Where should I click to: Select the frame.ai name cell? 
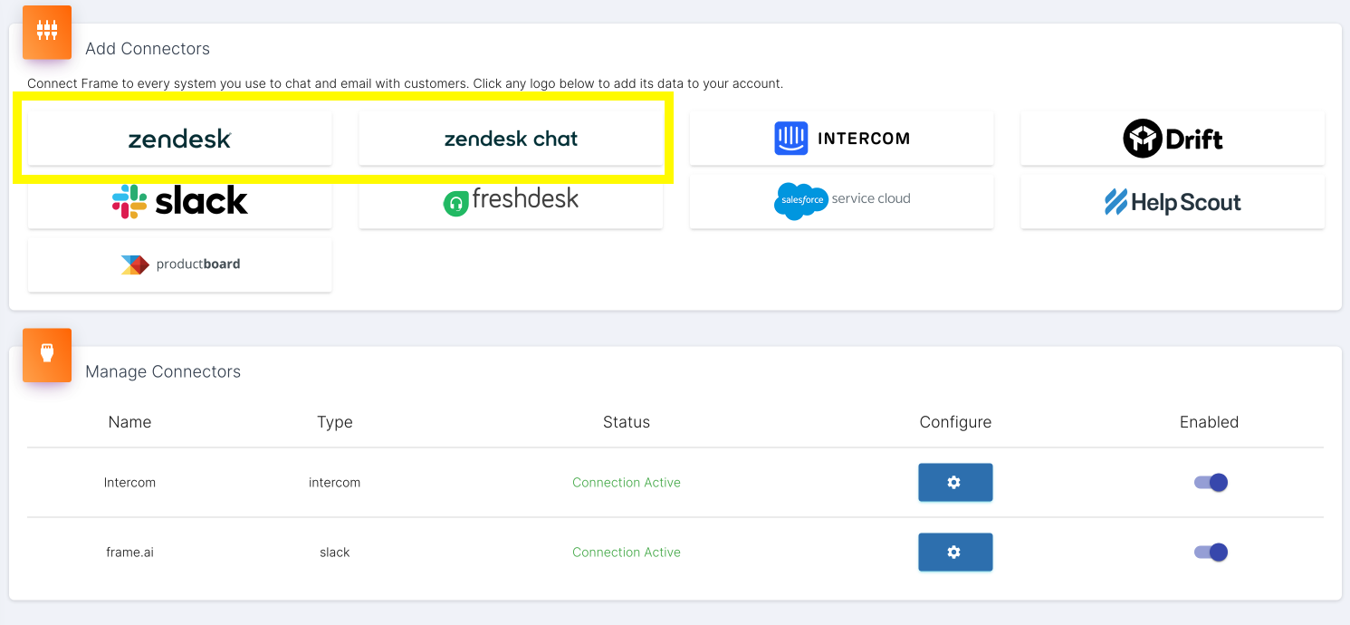[x=129, y=553]
